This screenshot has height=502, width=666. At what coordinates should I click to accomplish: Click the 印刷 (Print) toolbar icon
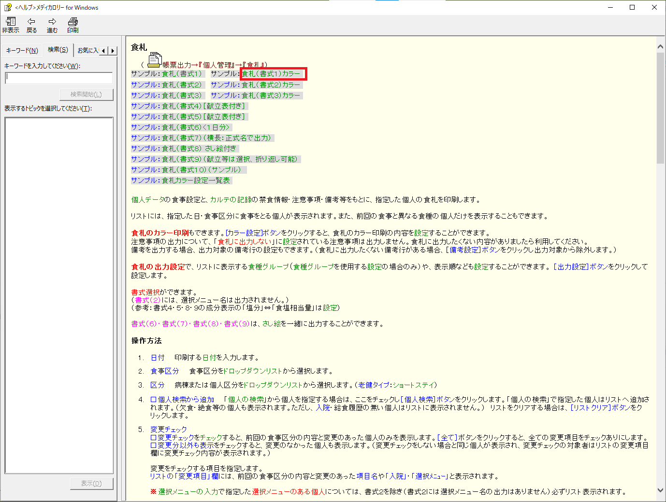72,25
